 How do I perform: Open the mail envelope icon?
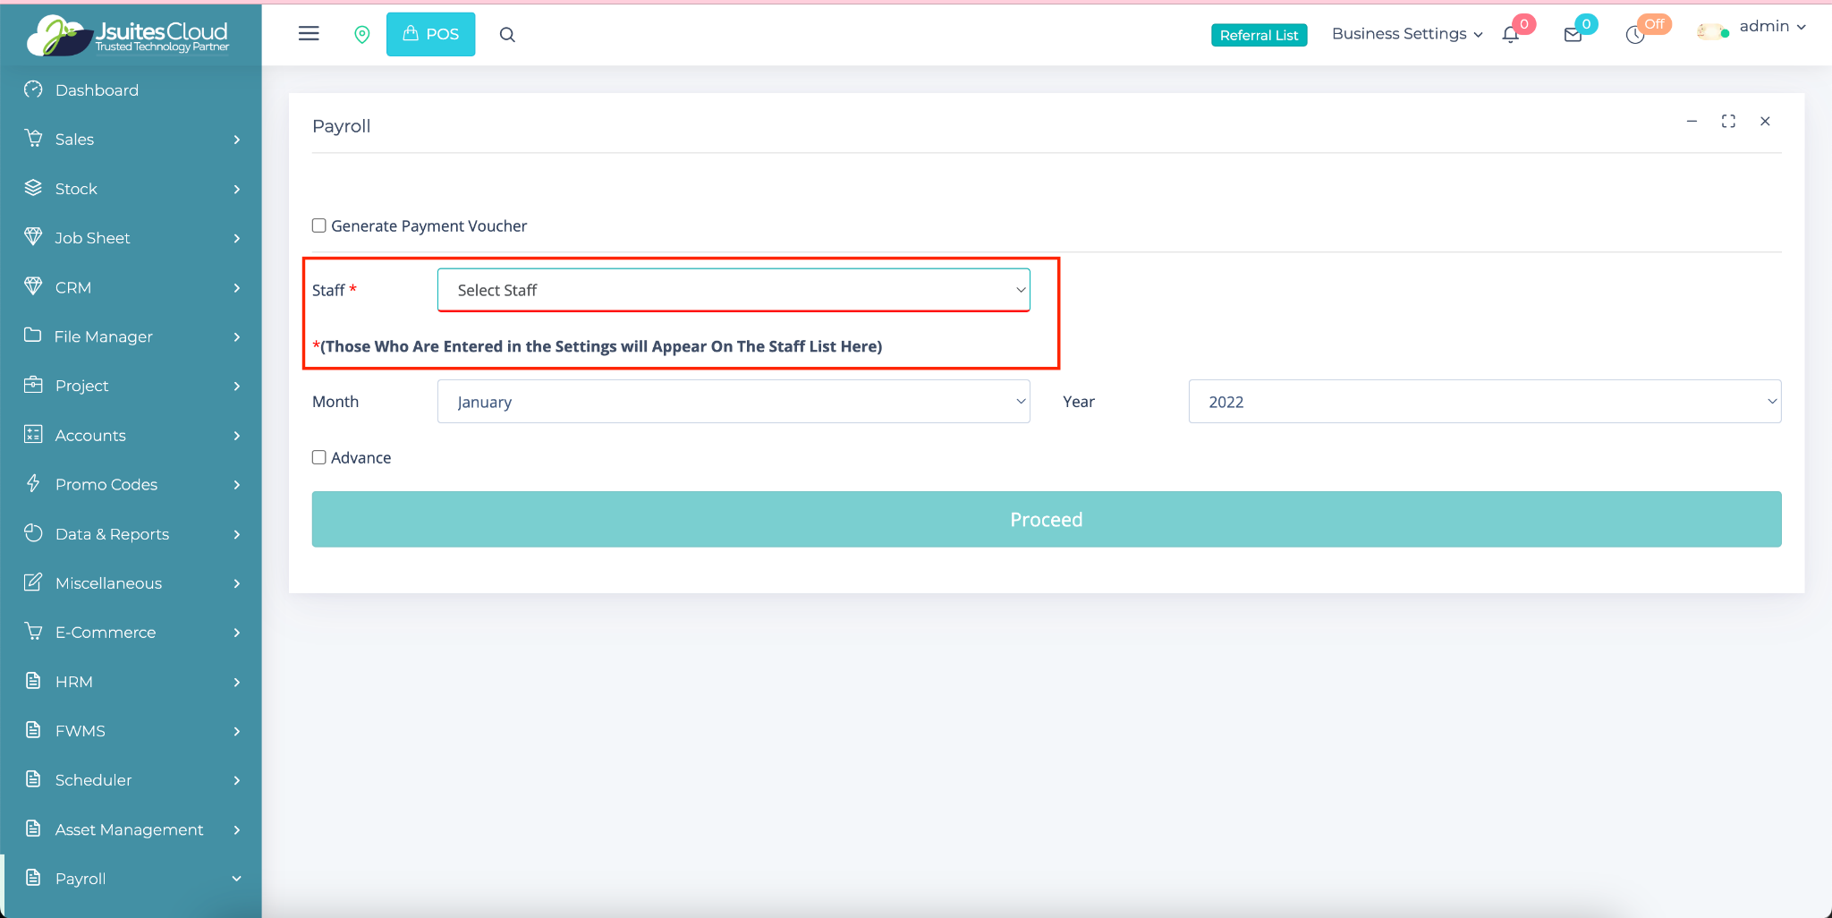pos(1573,35)
